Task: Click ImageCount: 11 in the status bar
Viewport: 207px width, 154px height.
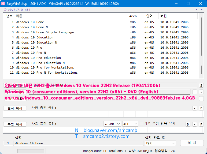Action: coord(95,151)
